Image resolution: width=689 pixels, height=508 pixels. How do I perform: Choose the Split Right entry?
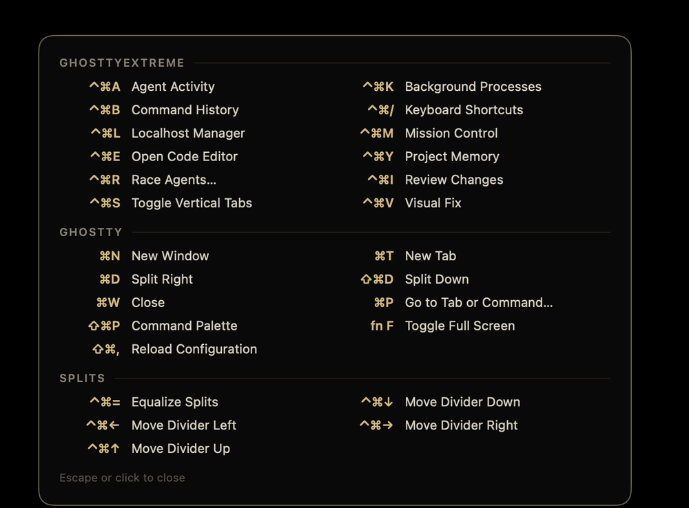146,279
